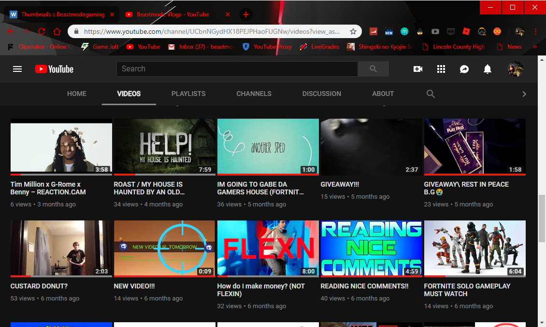Open the notifications bell
Screen dimensions: 546x327
[x=488, y=69]
